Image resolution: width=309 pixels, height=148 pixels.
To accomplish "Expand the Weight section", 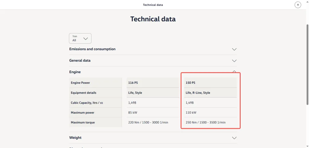I will pyautogui.click(x=153, y=138).
